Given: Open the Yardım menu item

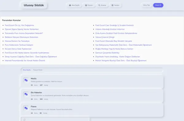Looking at the screenshot, I should (x=115, y=5).
